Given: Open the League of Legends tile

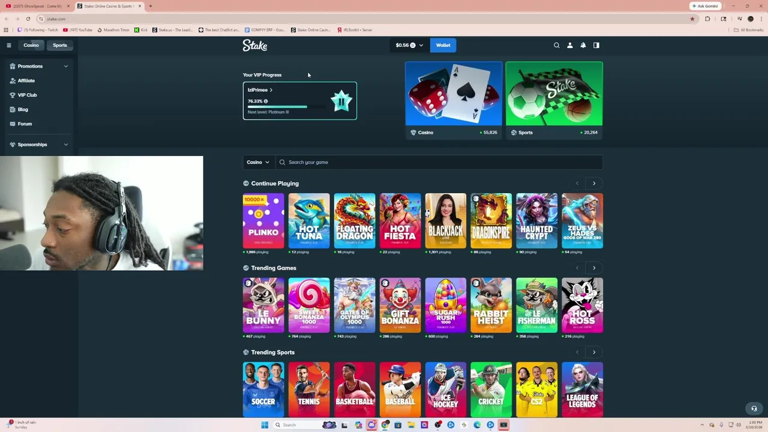Looking at the screenshot, I should [583, 389].
